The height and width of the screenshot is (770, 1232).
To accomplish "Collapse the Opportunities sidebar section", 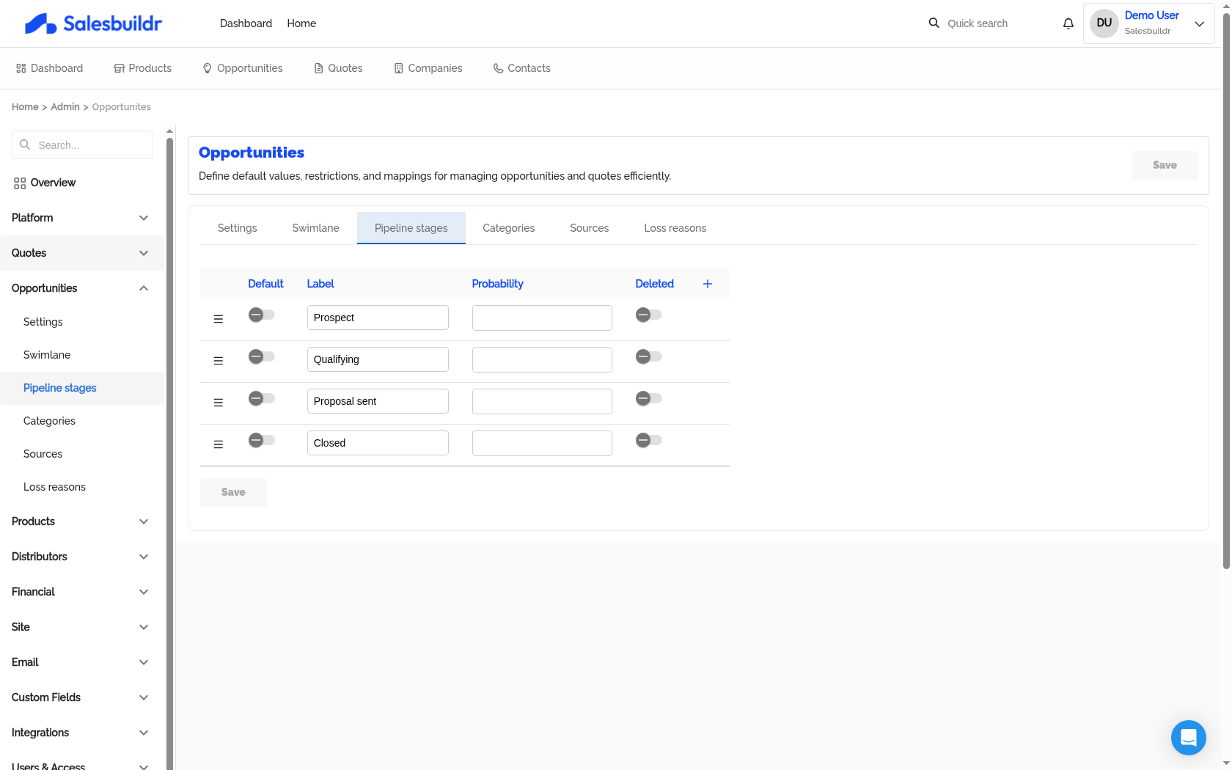I will coord(81,288).
